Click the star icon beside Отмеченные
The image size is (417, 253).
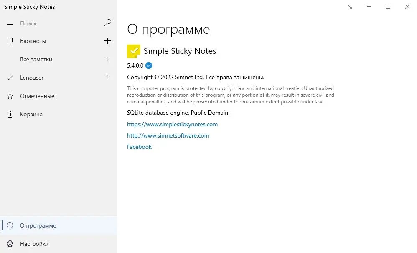(x=10, y=96)
